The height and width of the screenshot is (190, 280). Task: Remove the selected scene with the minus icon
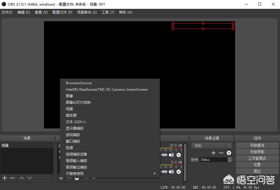[12, 178]
